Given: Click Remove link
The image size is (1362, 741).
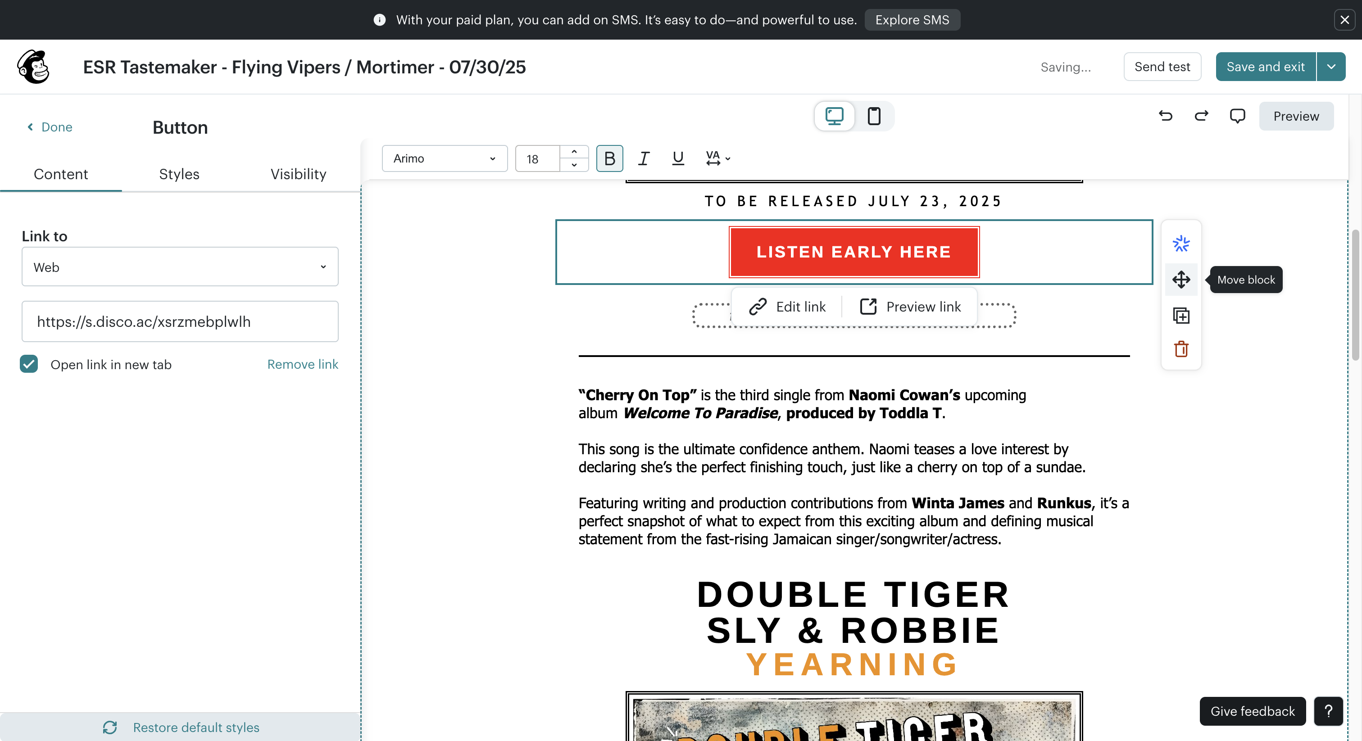Looking at the screenshot, I should [x=302, y=364].
